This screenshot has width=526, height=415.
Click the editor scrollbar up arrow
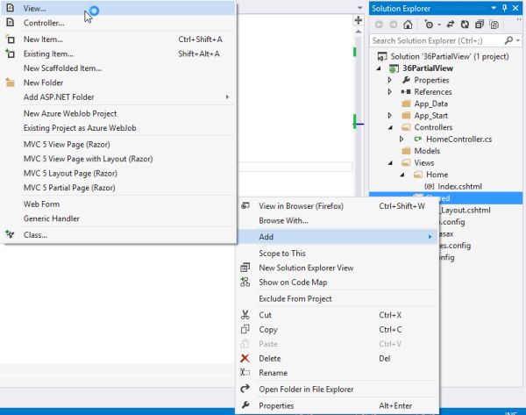point(359,32)
